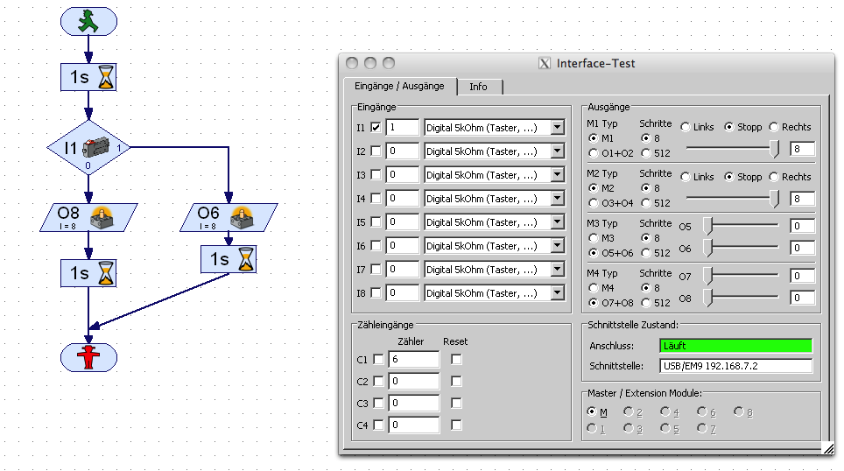Viewport: 844px width, 471px height.
Task: Click the C1 Zähler value field
Action: coord(412,359)
